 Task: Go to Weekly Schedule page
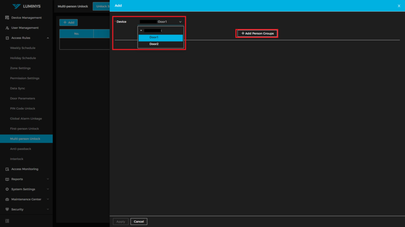coord(23,48)
